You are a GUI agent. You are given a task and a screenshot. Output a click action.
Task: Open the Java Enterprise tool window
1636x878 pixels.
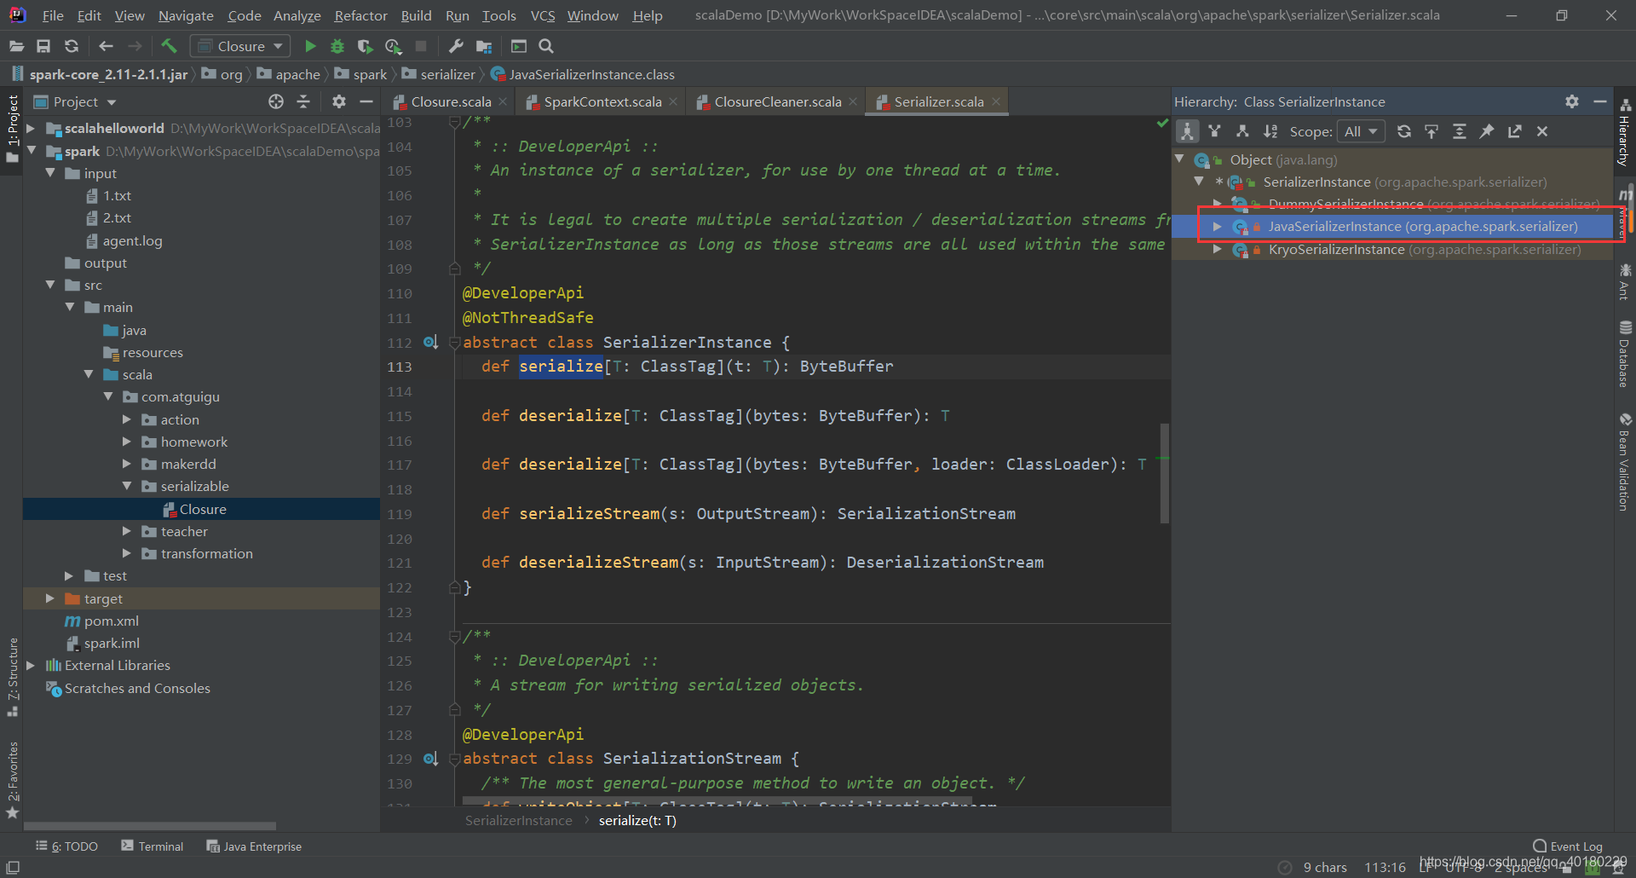click(x=254, y=846)
